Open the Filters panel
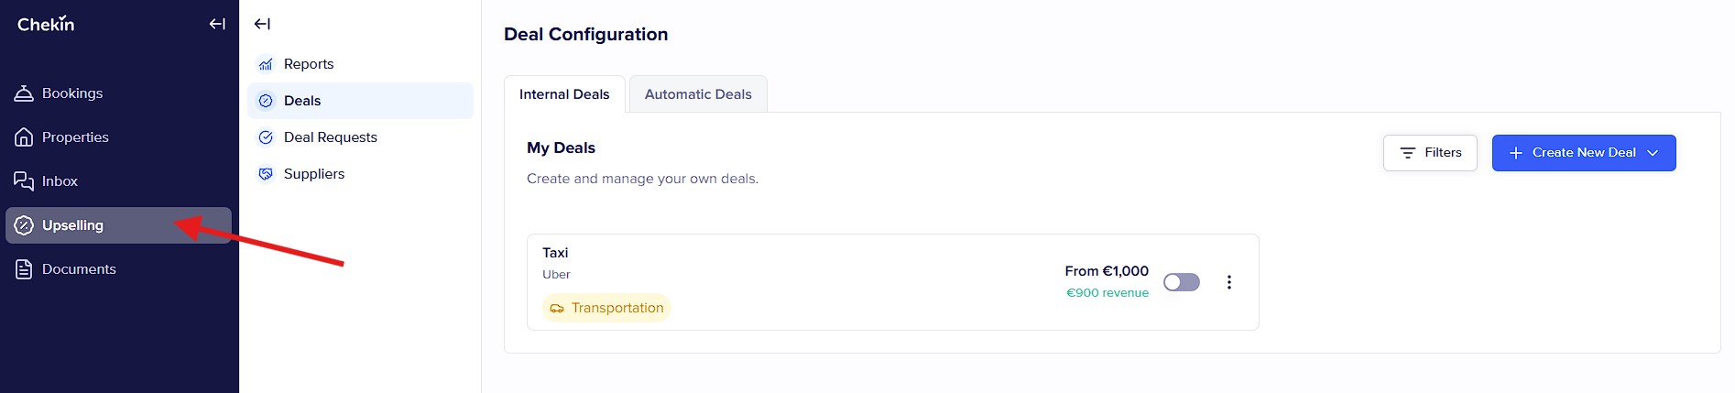Viewport: 1735px width, 393px height. (1430, 153)
